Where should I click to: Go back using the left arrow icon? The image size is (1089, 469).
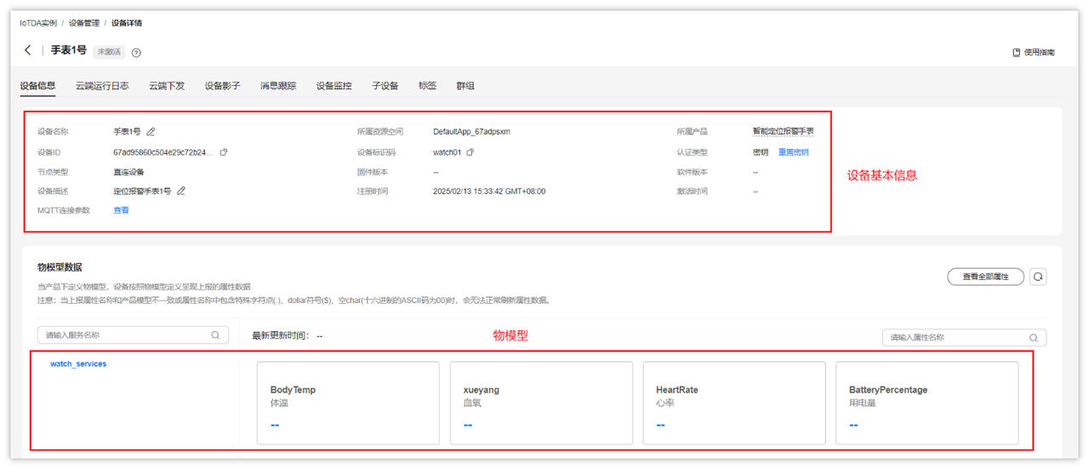[x=28, y=51]
